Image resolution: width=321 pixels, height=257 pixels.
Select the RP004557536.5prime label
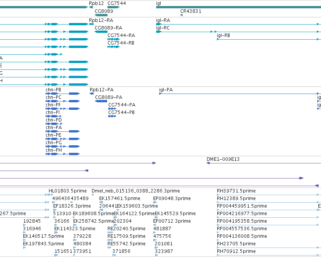tap(242, 229)
